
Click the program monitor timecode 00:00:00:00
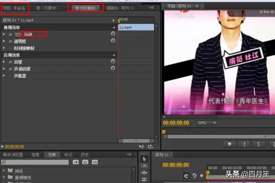coord(176,123)
